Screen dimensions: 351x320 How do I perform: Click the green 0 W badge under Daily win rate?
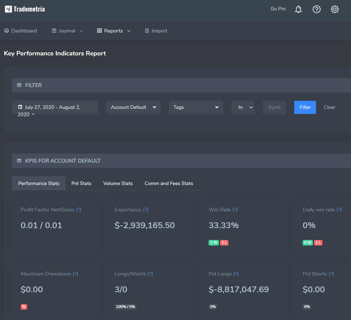(308, 243)
